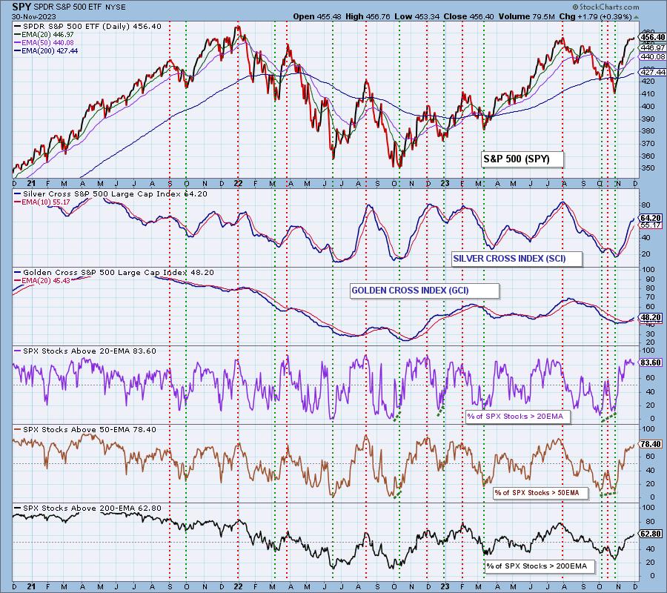Click the Volume 79.5M value in the header
Viewport: 667px width, 593px height.
click(x=526, y=16)
